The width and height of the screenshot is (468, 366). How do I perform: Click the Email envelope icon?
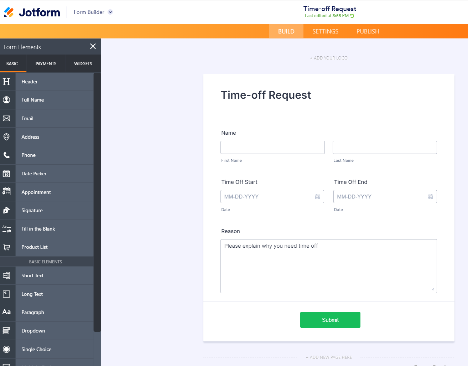[x=7, y=118]
